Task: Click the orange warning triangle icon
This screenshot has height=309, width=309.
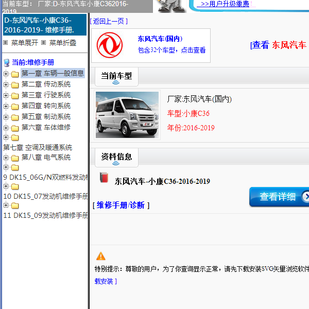Action: click(x=101, y=256)
